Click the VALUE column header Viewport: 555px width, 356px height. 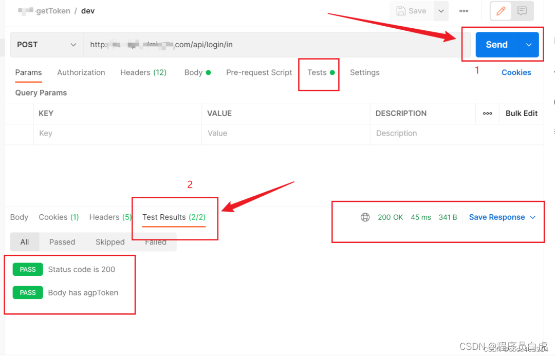[219, 114]
